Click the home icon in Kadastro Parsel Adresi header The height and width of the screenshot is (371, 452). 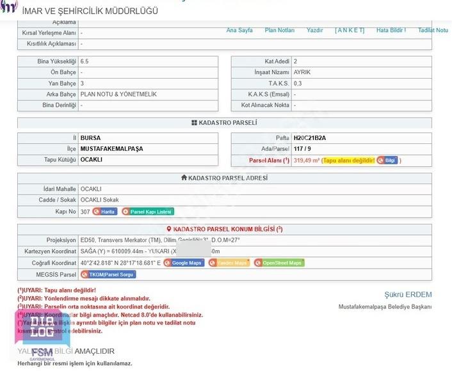click(184, 177)
